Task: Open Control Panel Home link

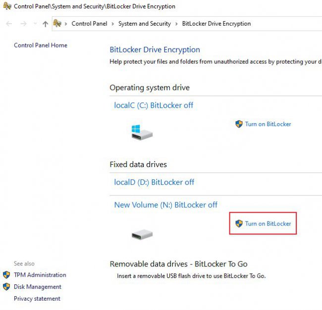Action: pyautogui.click(x=41, y=45)
